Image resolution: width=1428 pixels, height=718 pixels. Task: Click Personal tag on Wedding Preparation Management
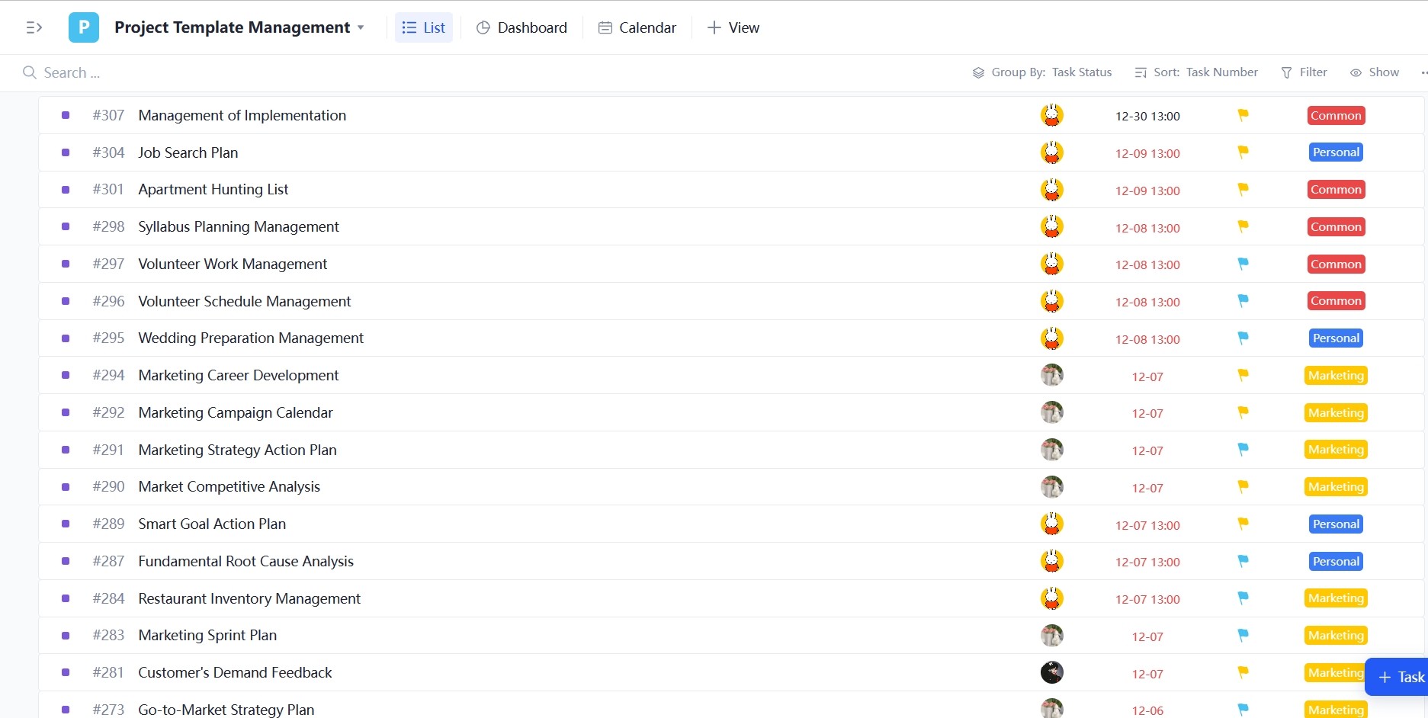click(1336, 338)
